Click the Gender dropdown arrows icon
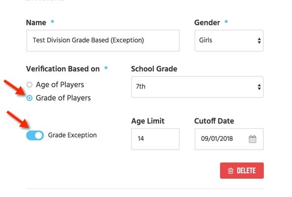292x197 pixels. point(259,40)
